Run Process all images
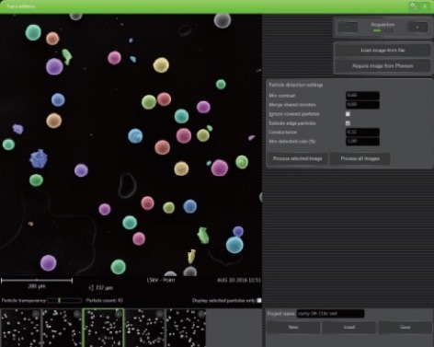This screenshot has width=434, height=347. (360, 158)
